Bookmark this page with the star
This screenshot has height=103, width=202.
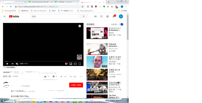[82, 6]
